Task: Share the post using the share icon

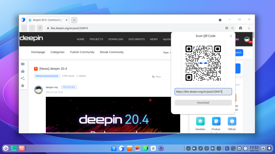Action: [23, 78]
